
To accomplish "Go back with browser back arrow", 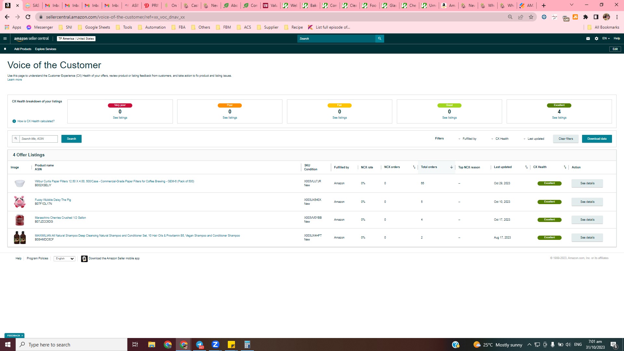I will pos(7,17).
